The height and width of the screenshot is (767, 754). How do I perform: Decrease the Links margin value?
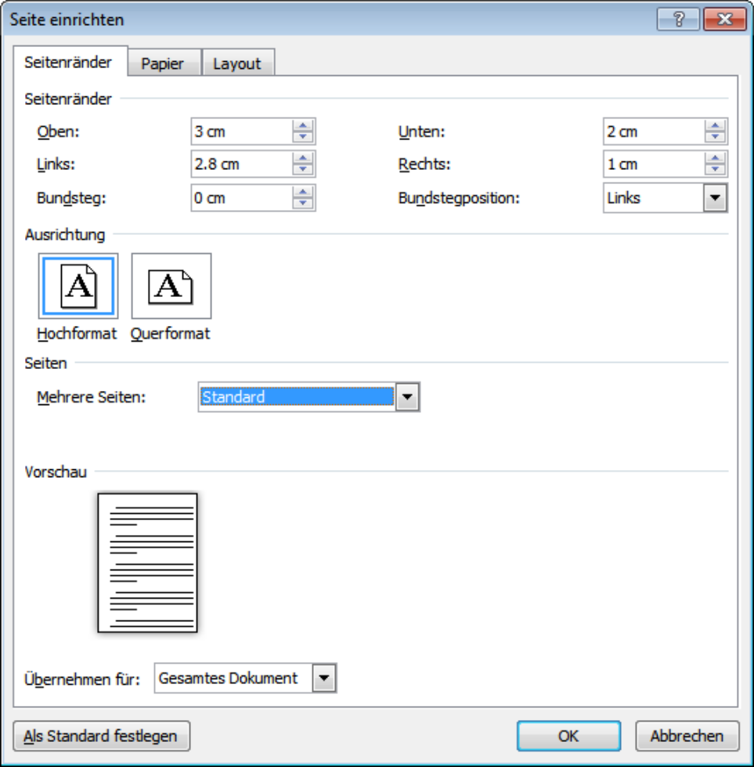click(303, 170)
